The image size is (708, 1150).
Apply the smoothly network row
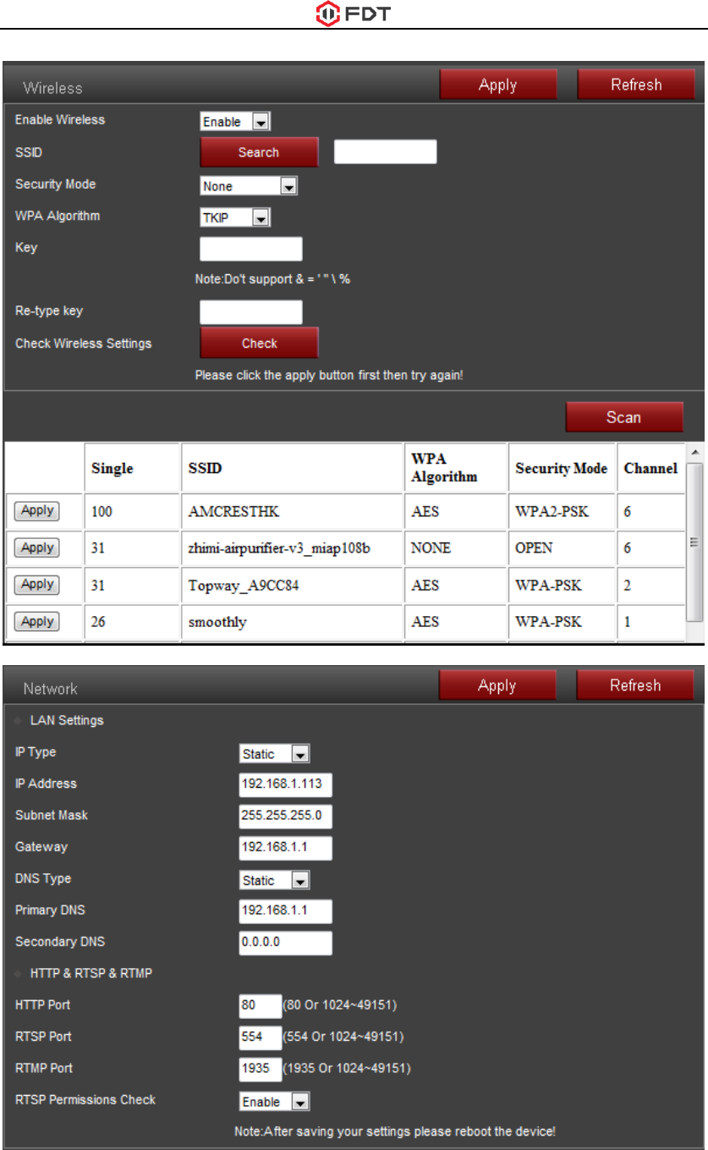(x=37, y=622)
